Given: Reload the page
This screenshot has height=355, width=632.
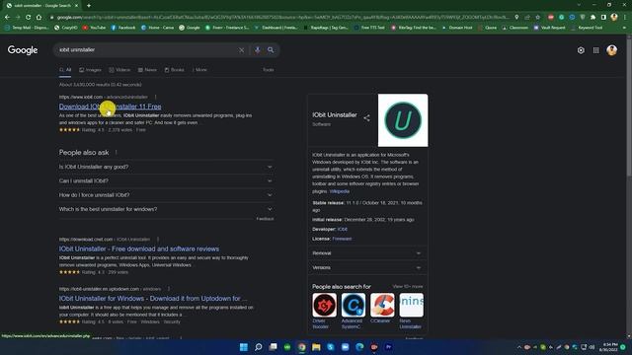Looking at the screenshot, I should pos(28,18).
